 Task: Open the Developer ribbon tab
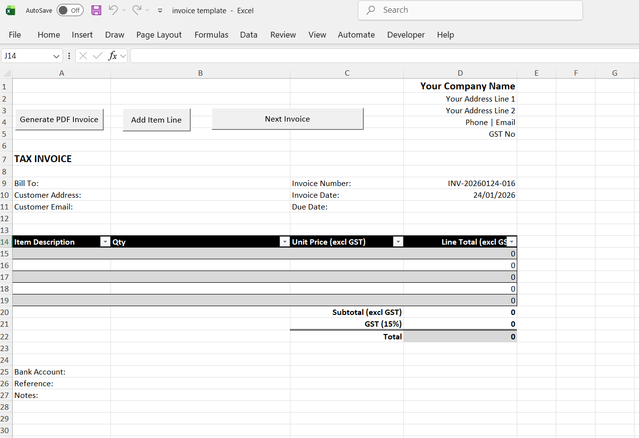click(x=406, y=35)
